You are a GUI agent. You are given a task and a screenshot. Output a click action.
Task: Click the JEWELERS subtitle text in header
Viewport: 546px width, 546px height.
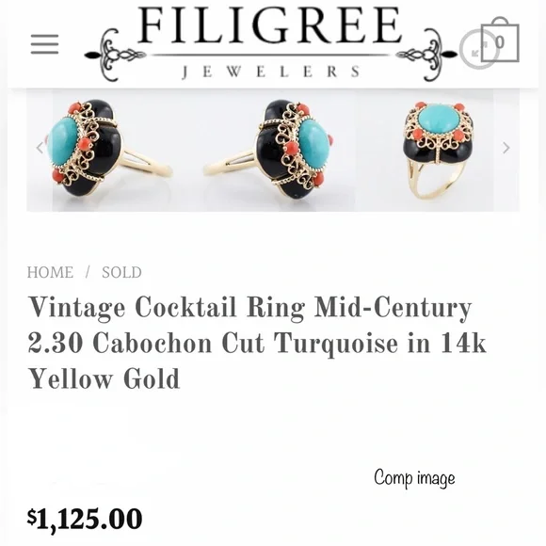tap(270, 72)
